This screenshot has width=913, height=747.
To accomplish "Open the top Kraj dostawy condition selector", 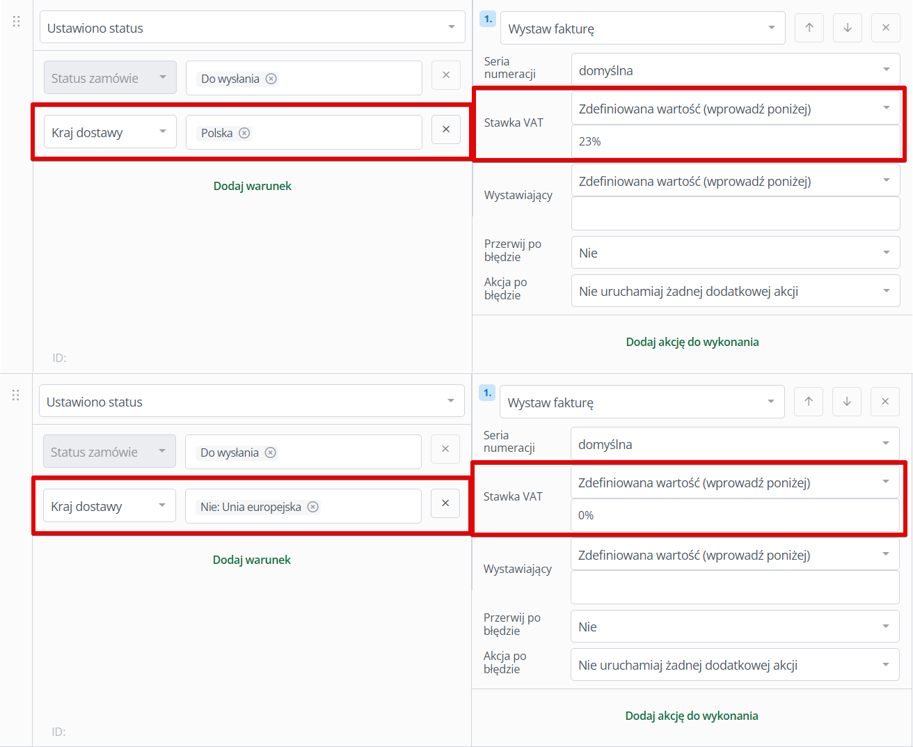I will (110, 132).
